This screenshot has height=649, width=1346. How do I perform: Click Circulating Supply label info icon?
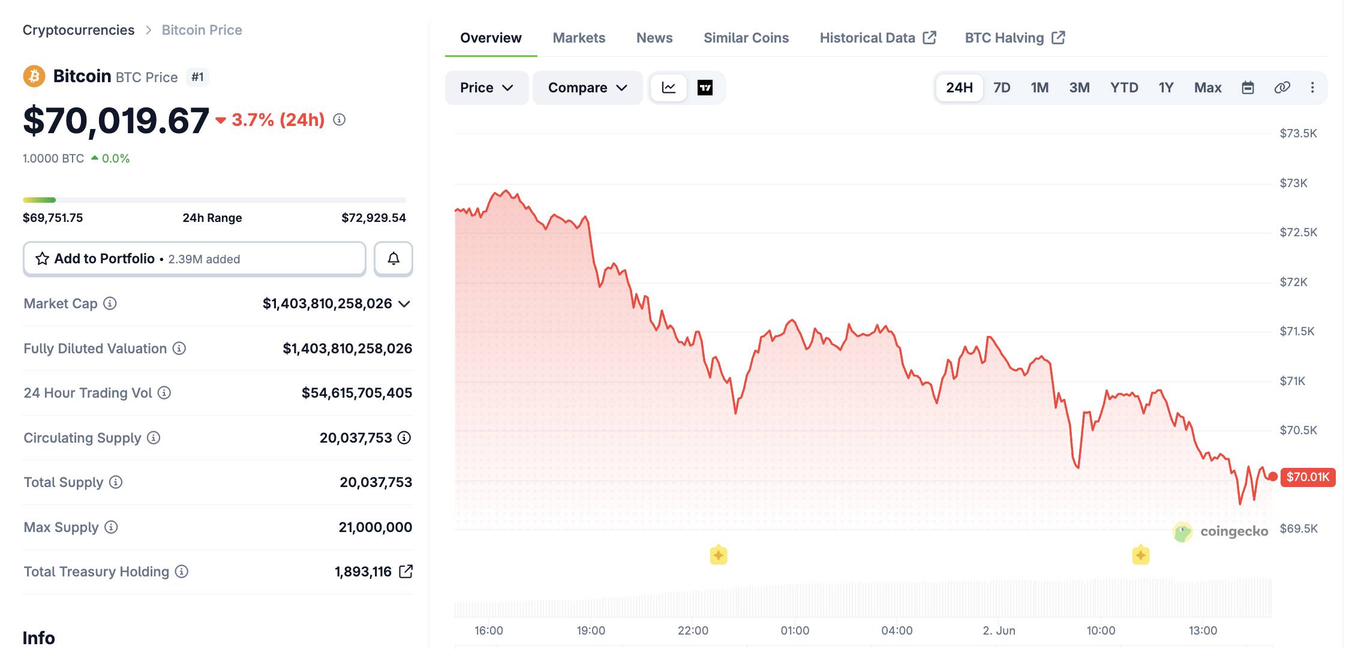(154, 438)
